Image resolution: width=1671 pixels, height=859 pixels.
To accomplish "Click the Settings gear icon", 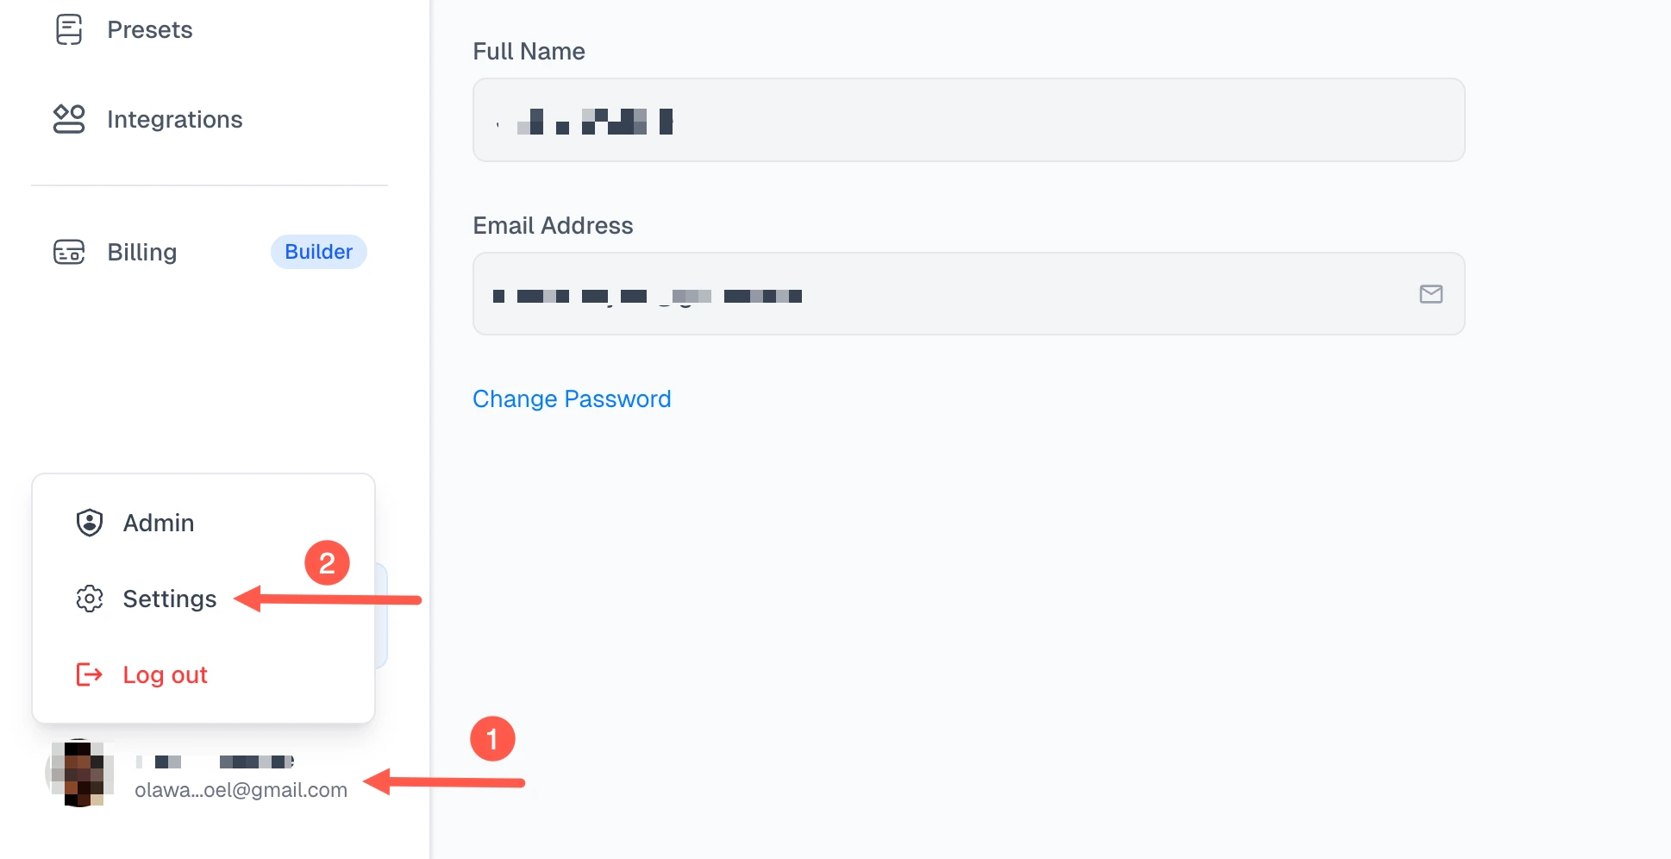I will pos(89,599).
